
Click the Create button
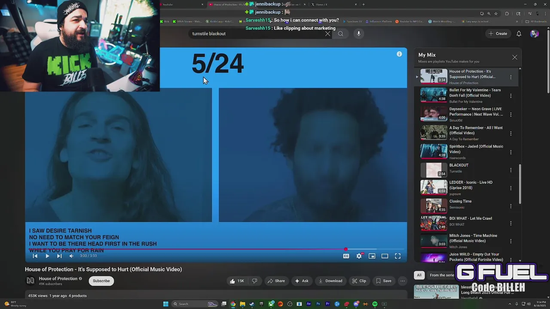tap(498, 33)
